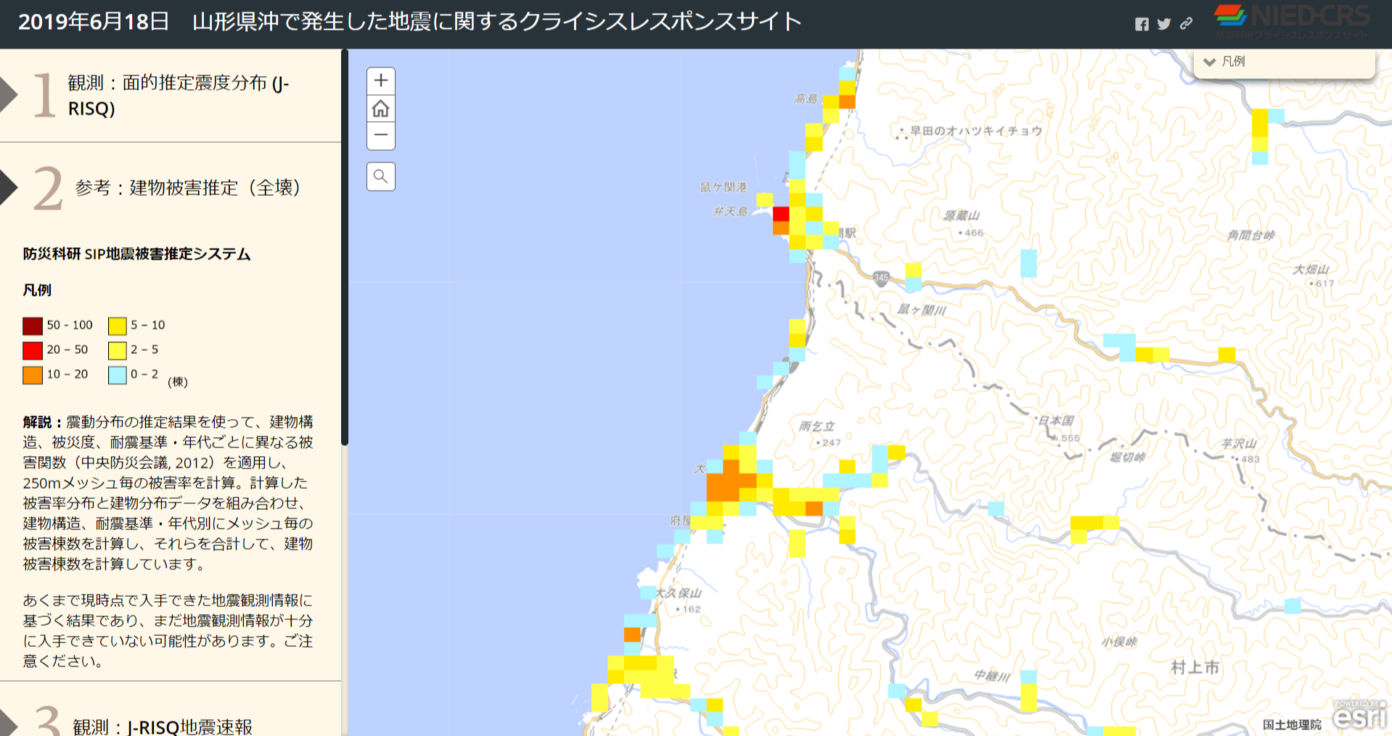
Task: Click the 芋沢山 map label
Action: [1239, 443]
